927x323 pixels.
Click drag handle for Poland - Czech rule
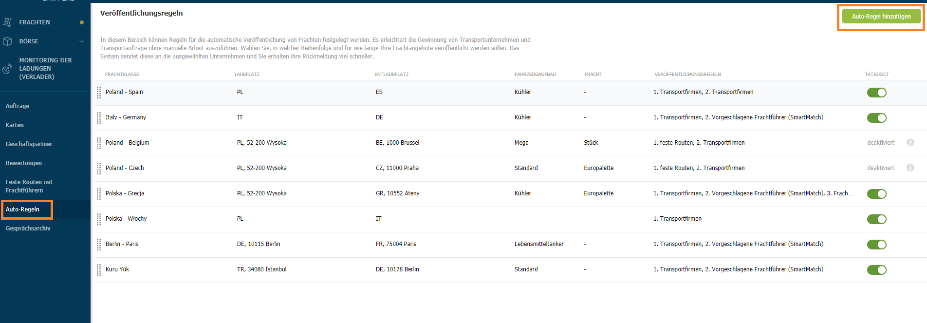99,169
